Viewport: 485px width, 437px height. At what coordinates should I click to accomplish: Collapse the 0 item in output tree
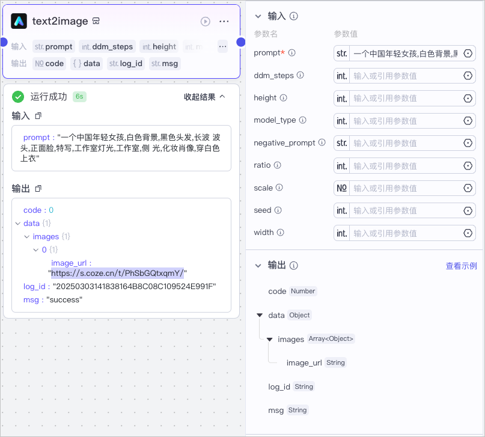(36, 249)
